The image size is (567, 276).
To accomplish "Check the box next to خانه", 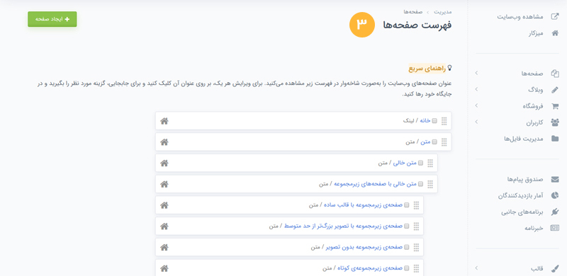I will coord(434,121).
